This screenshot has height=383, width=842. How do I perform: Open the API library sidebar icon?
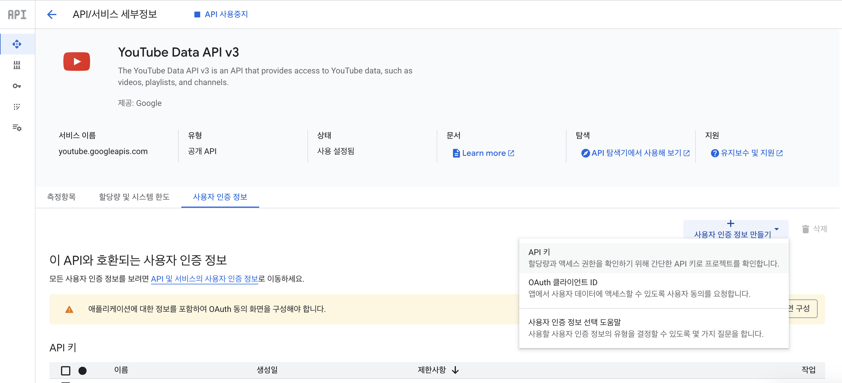click(x=17, y=65)
